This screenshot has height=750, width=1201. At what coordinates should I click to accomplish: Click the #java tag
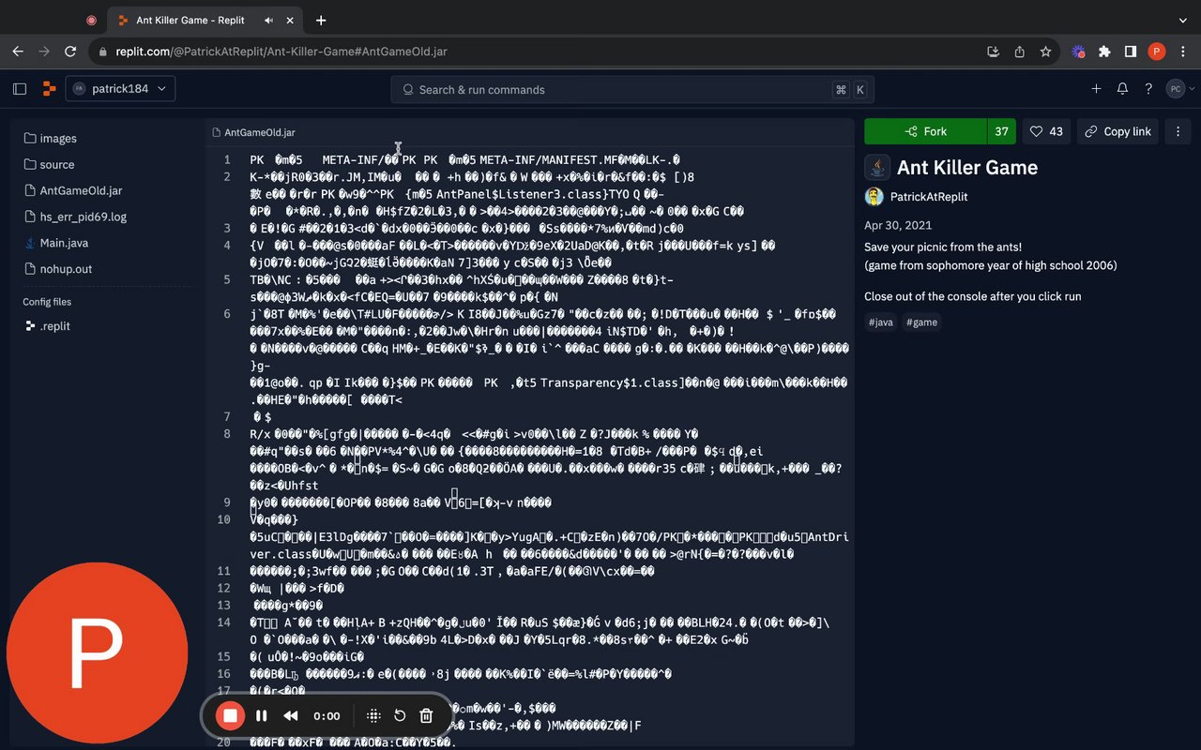click(x=880, y=322)
